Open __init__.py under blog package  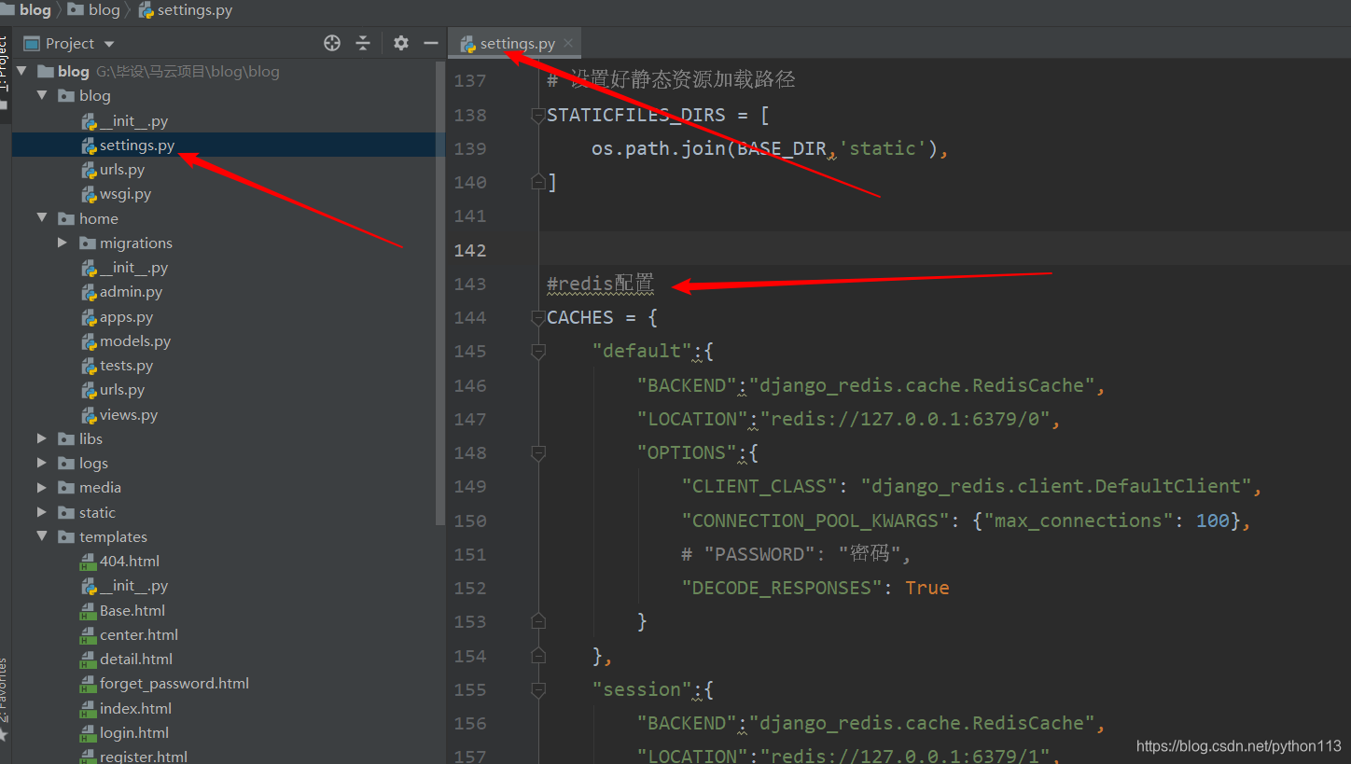coord(133,120)
